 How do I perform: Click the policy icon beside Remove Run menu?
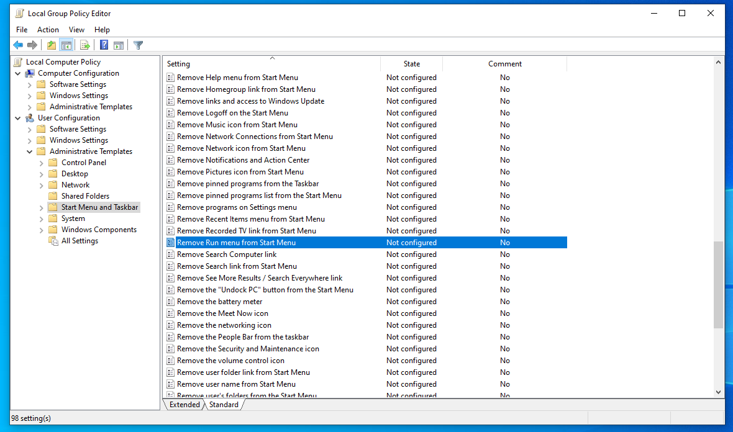[x=171, y=243]
